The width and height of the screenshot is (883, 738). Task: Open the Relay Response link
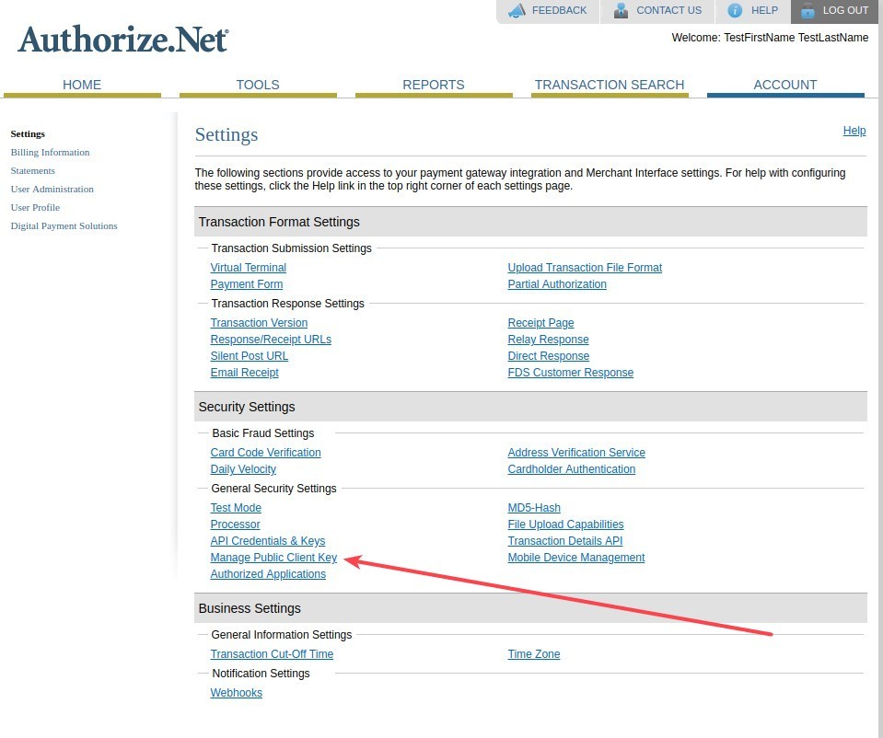(548, 340)
